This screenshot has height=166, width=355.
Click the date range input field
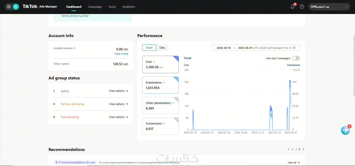[x=256, y=48]
